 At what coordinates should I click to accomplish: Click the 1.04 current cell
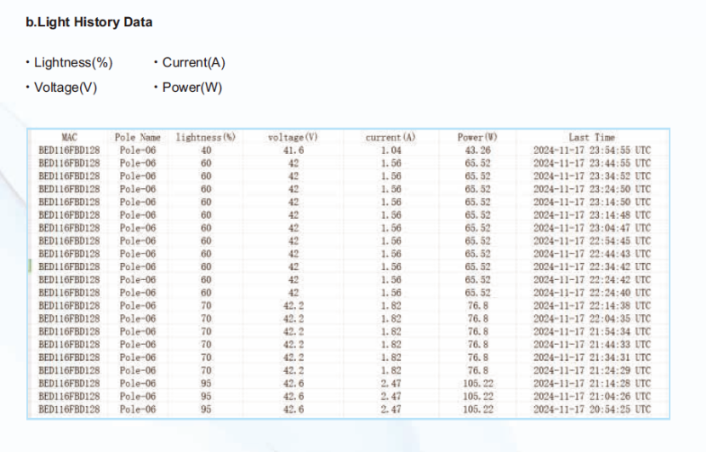click(x=391, y=150)
